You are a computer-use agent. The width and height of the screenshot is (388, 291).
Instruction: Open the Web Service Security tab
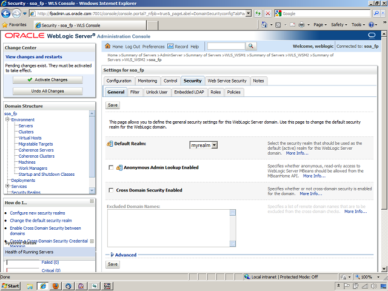227,81
